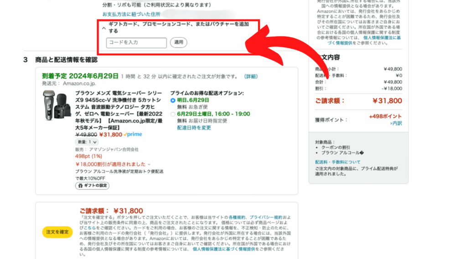Screen dimensions: 467x259
Task: Select 6月29日土曜日 16:00 - 19:00 delivery option
Action: pyautogui.click(x=173, y=114)
